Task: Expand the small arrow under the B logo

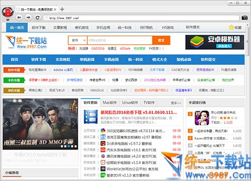Action: point(8,20)
